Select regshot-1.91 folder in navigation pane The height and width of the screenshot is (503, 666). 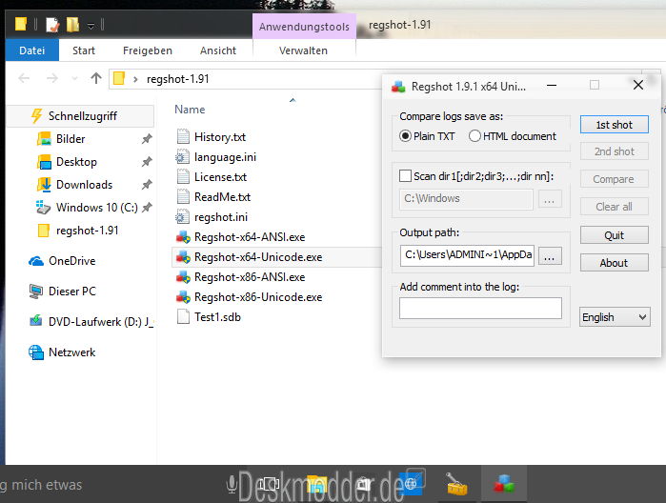87,231
